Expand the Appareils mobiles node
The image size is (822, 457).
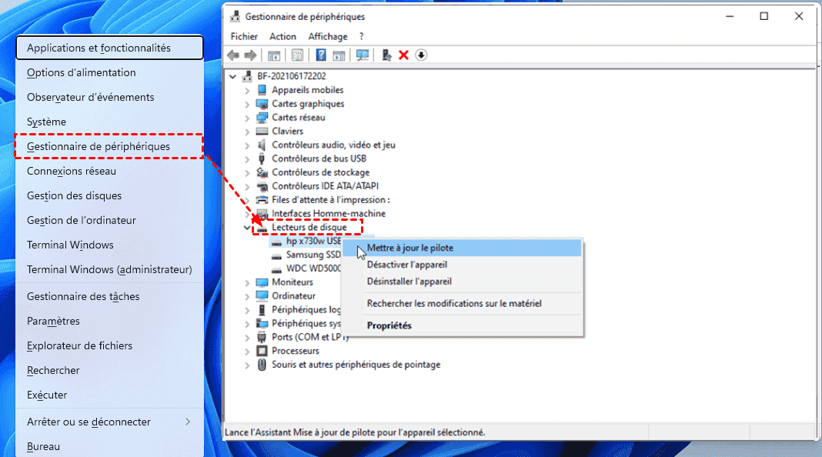pyautogui.click(x=247, y=91)
